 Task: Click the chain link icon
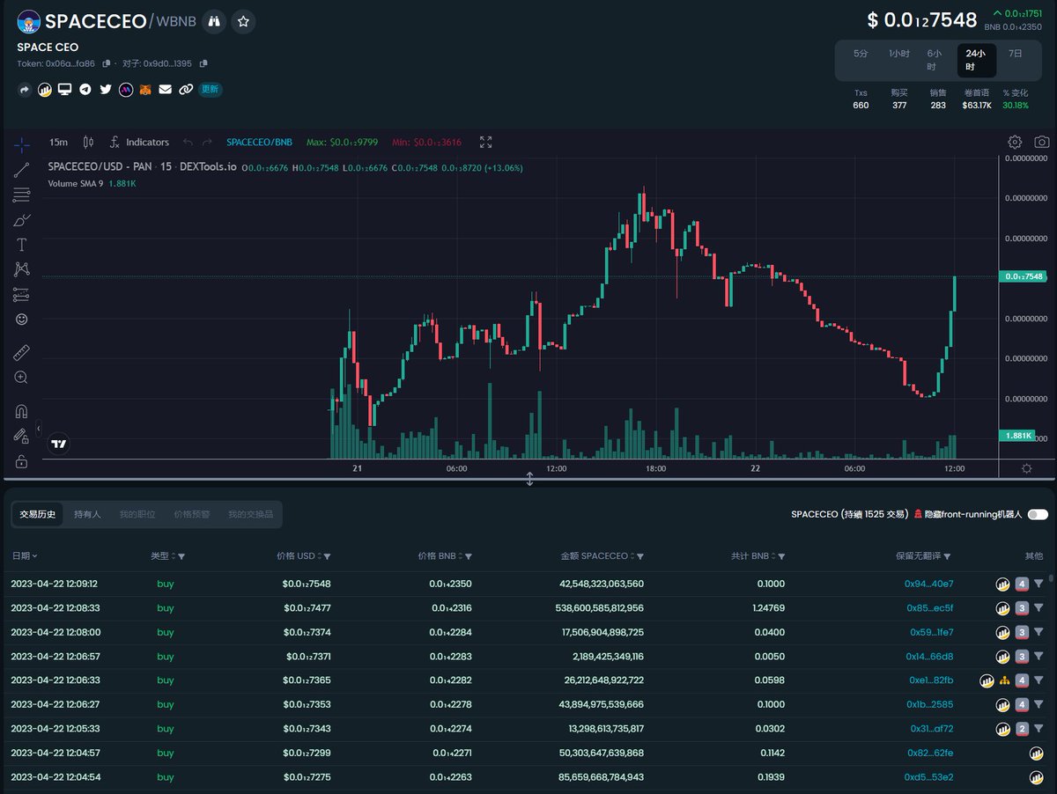click(x=186, y=90)
